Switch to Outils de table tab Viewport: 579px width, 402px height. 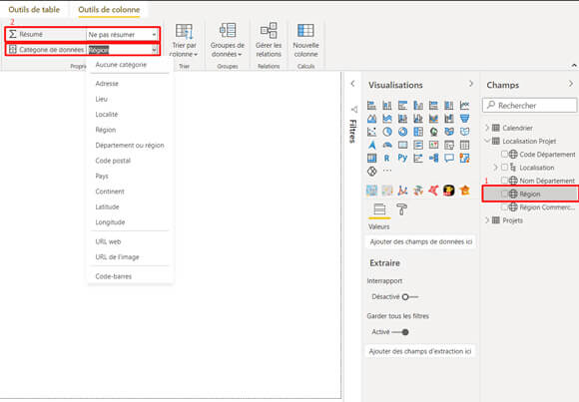tap(34, 10)
